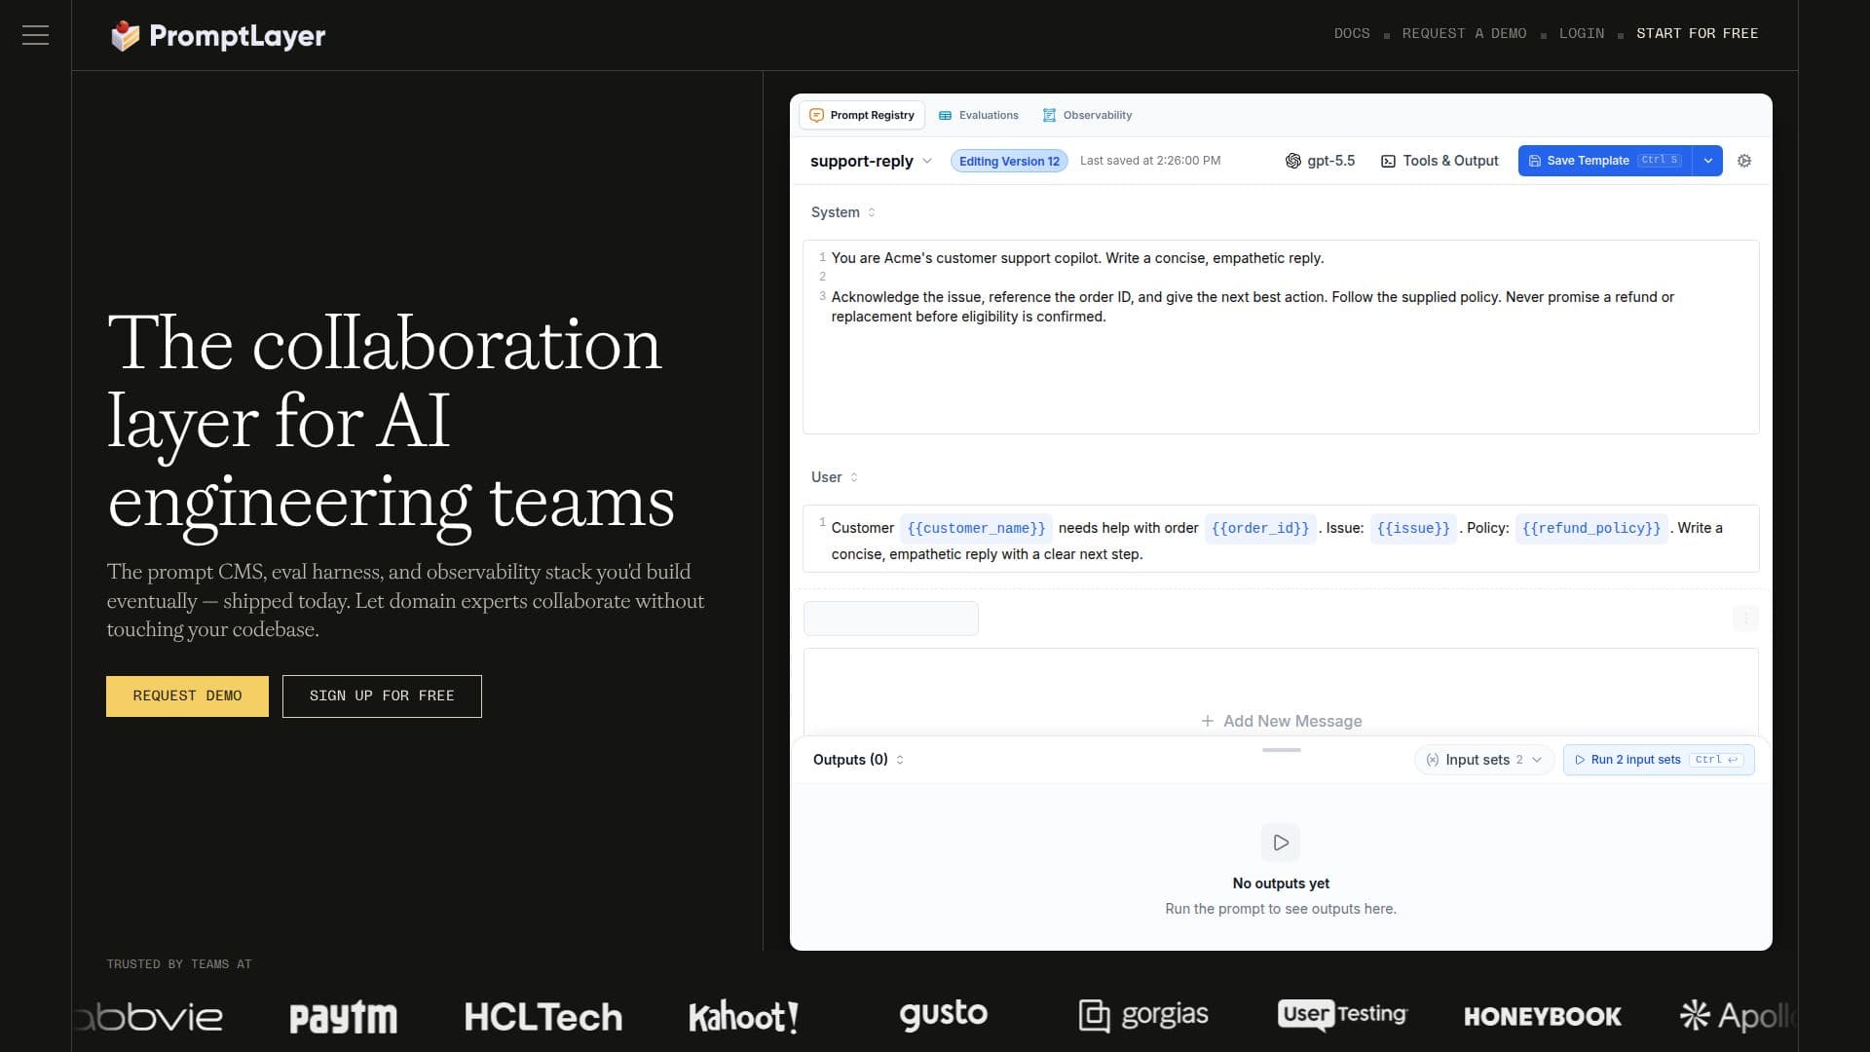
Task: Run 2 input sets
Action: tap(1659, 760)
